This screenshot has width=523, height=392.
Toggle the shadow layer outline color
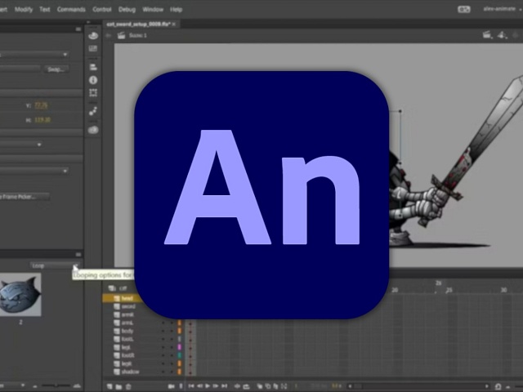(x=180, y=372)
